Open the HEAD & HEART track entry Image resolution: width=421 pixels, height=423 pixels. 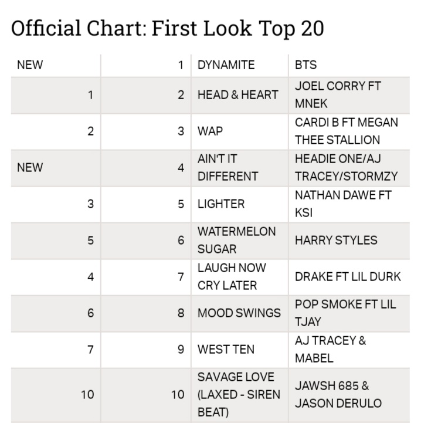click(x=237, y=94)
